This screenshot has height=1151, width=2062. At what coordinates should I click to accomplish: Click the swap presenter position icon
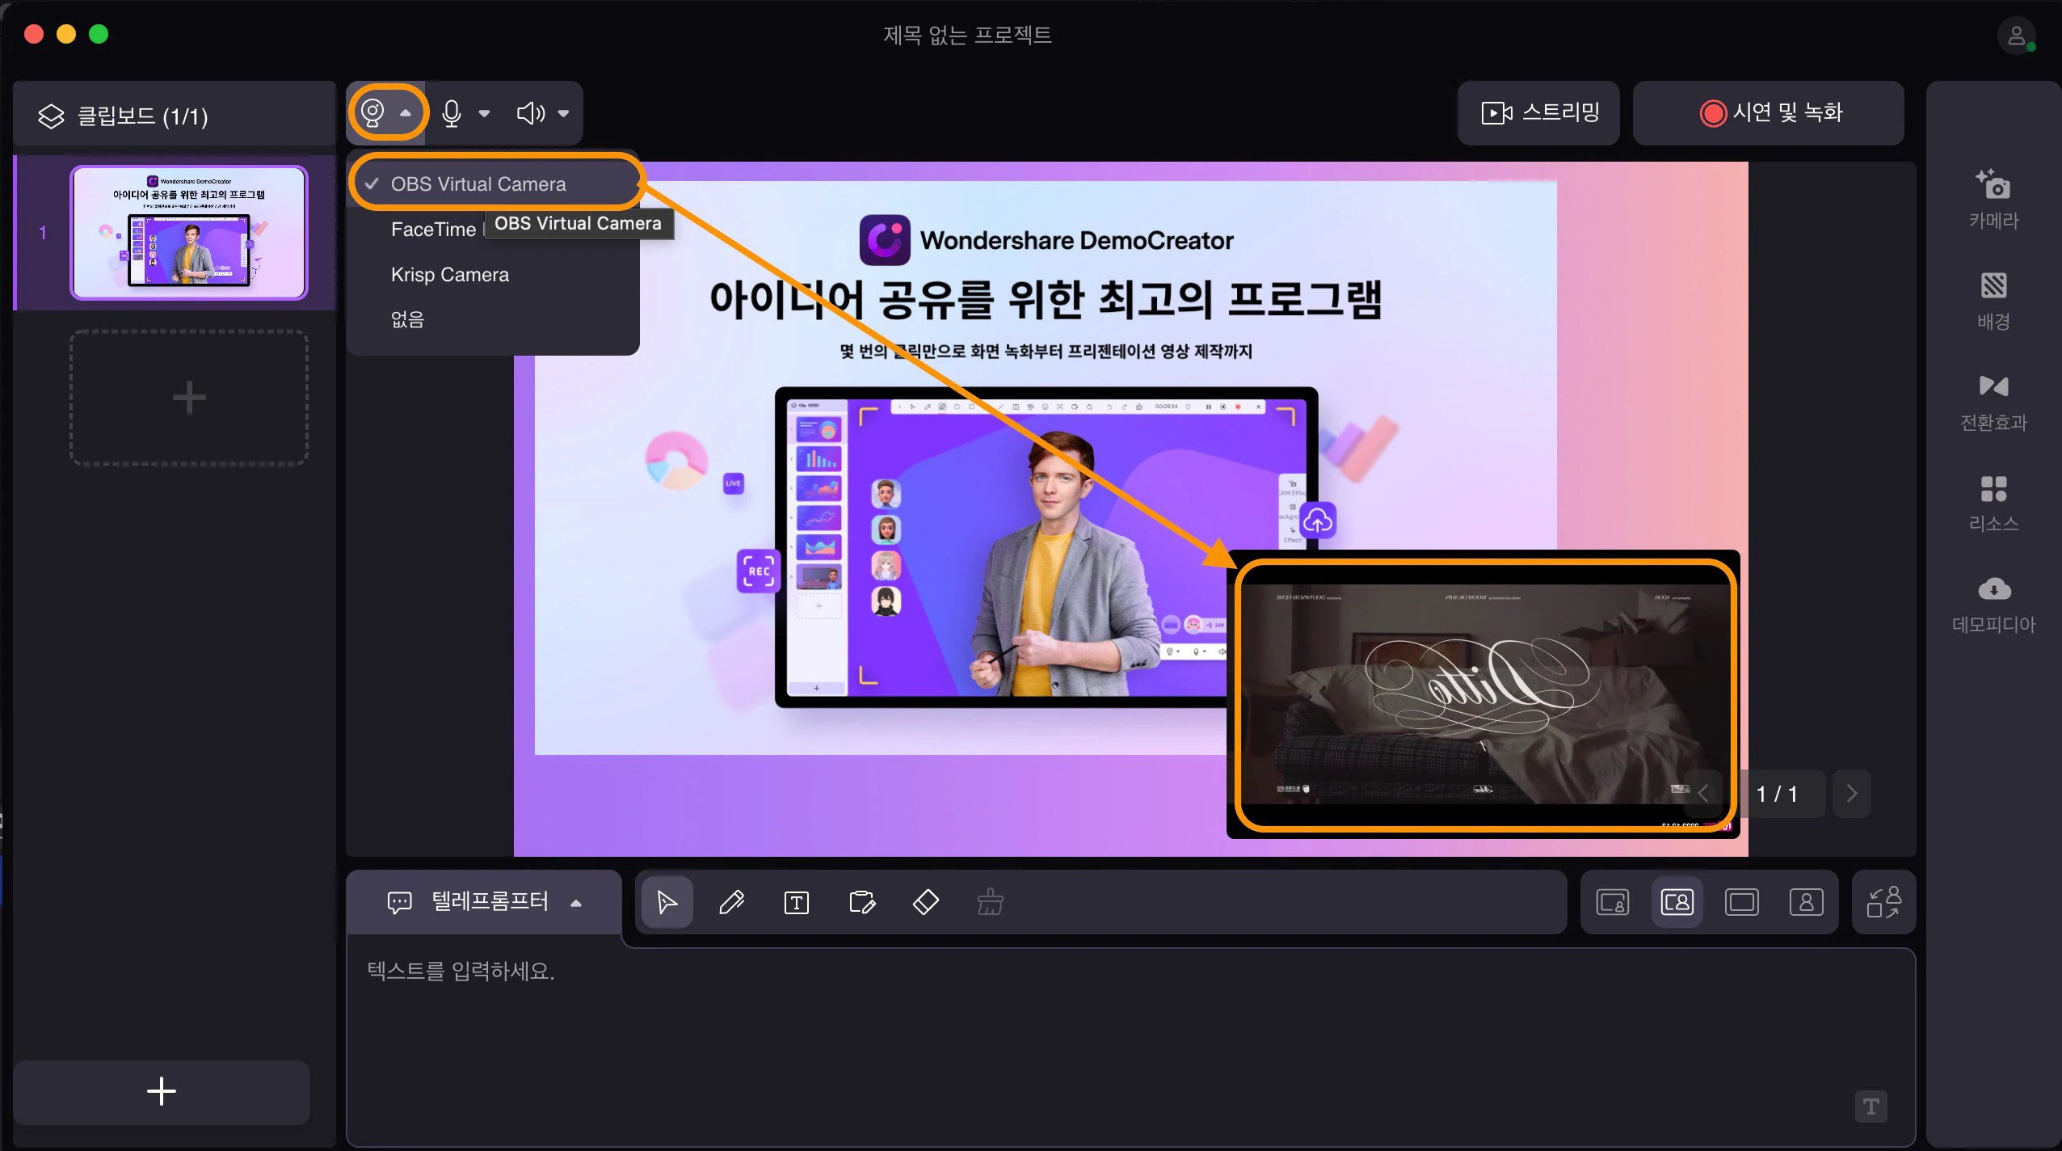tap(1885, 901)
